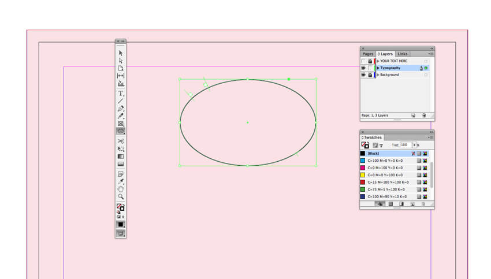Delete selected layer with trash icon
Image resolution: width=491 pixels, height=279 pixels.
423,116
